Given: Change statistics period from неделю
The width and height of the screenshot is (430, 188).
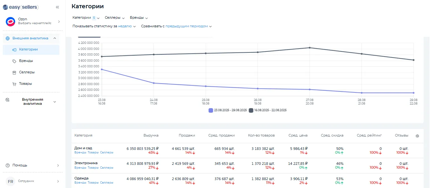Looking at the screenshot, I should [x=127, y=26].
